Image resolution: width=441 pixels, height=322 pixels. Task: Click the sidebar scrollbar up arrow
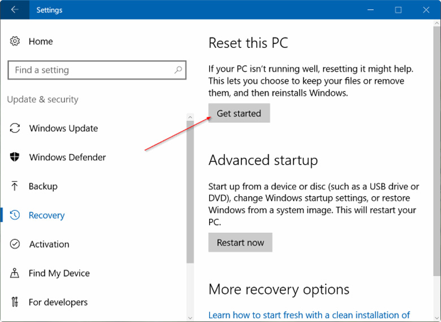tap(190, 117)
